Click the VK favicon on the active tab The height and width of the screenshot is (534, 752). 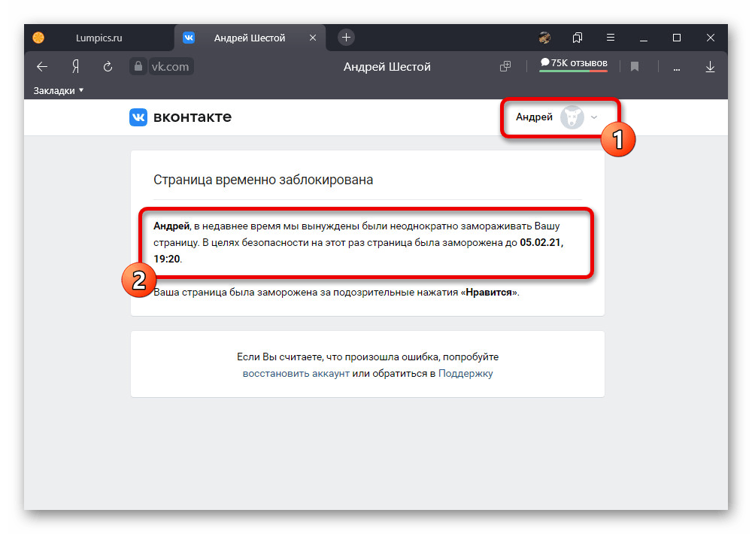tap(189, 38)
